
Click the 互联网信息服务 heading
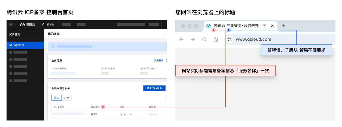coord(61,88)
